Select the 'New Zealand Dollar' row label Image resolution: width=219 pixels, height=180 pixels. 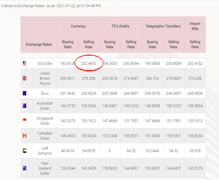tap(45, 168)
